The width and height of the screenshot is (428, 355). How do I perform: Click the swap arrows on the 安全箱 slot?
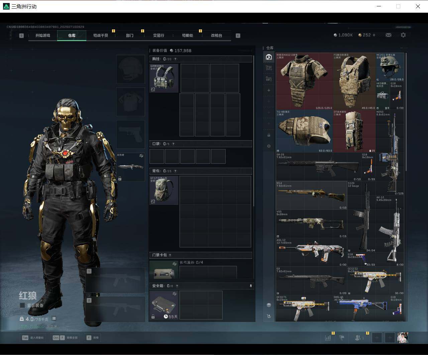(x=174, y=294)
